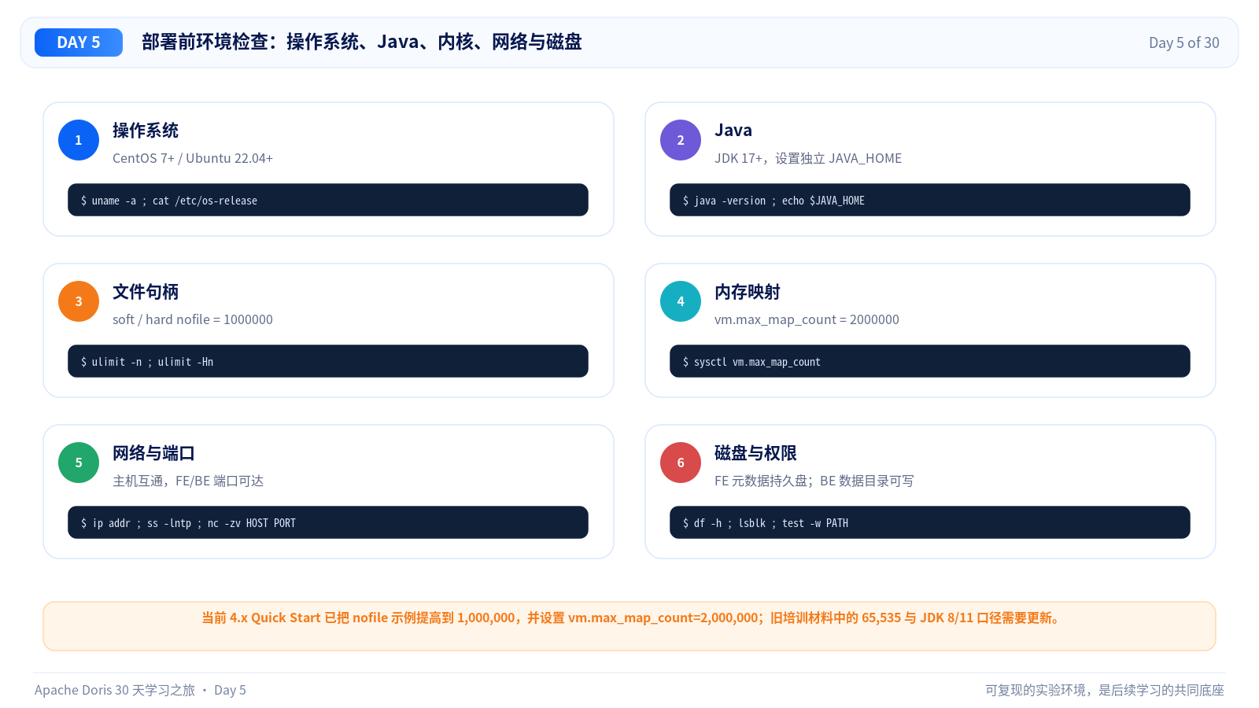Screen dimensions: 1259x708
Task: Click the blue DAY 5 badge
Action: coord(79,42)
